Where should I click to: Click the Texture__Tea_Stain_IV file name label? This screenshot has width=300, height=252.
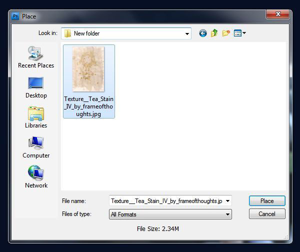(x=88, y=106)
